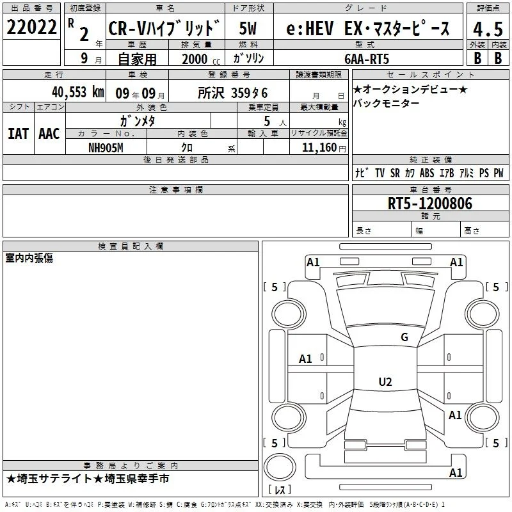
Task: Click equipment item PW
Action: tap(499, 173)
